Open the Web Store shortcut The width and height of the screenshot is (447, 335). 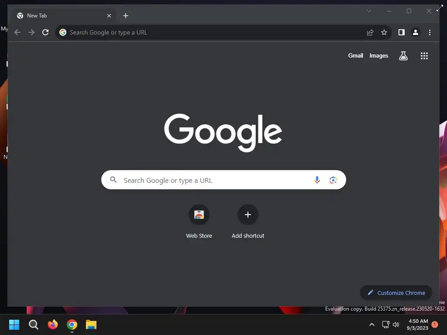[x=199, y=222]
